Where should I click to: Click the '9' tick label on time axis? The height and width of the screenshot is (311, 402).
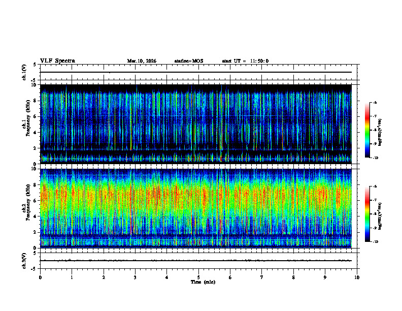pos(325,277)
